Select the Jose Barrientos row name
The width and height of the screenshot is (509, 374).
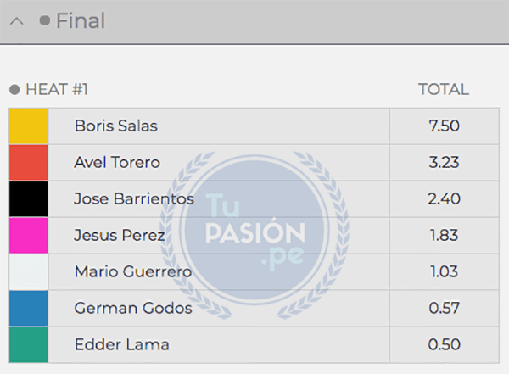tap(134, 199)
